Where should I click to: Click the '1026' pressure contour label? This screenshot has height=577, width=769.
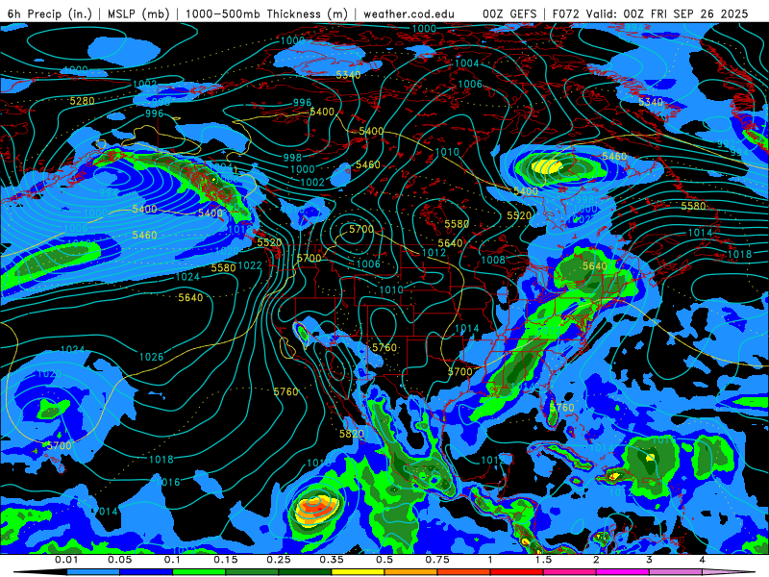[151, 357]
